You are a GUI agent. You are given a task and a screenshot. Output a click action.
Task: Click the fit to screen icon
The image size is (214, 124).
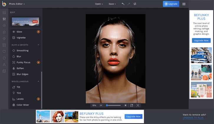138,105
